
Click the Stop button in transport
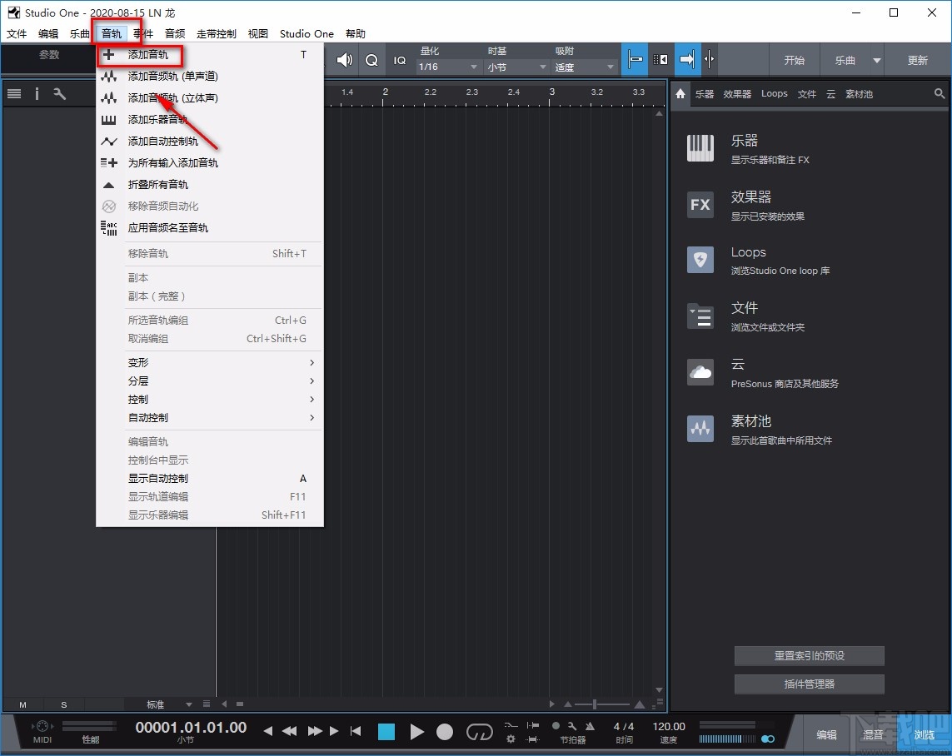tap(386, 732)
